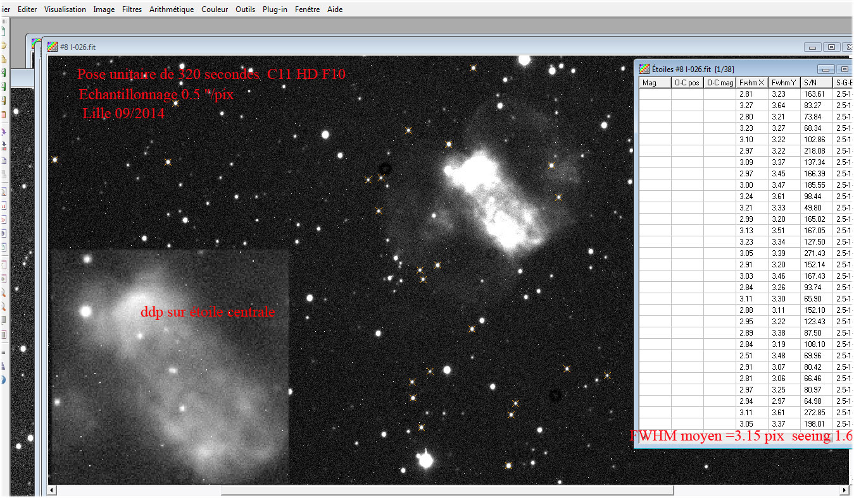Screen dimensions: 854x498
Task: Select the FwhmX cell showing 3.00
Action: click(x=753, y=185)
